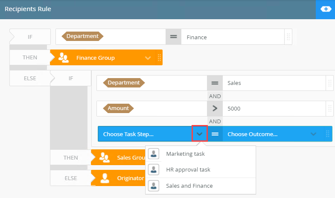Choose HR approval task option
This screenshot has height=198, width=335.
[188, 169]
